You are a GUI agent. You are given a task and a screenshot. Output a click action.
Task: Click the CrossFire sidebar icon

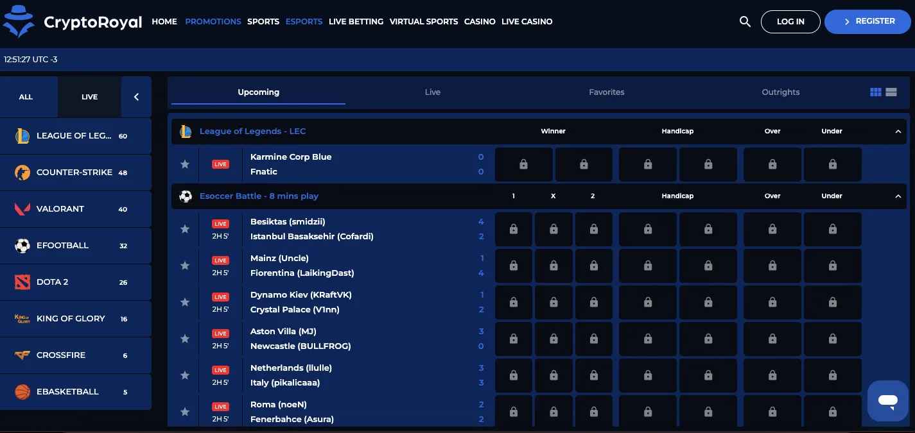pos(22,355)
